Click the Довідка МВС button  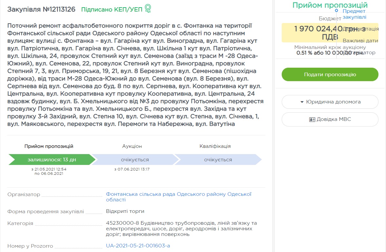[x=330, y=120]
